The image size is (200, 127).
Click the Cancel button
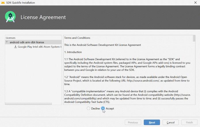(x=171, y=122)
